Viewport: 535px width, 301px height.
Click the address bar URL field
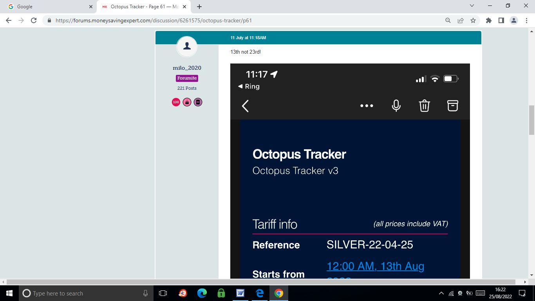pos(235,20)
